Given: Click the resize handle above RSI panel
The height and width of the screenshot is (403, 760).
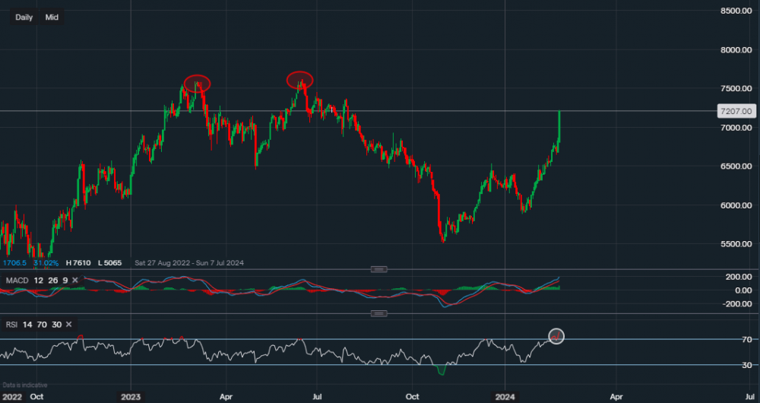Looking at the screenshot, I should point(378,313).
